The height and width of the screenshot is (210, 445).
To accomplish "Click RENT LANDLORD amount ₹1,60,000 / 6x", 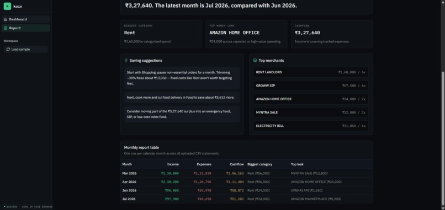I will 352,72.
